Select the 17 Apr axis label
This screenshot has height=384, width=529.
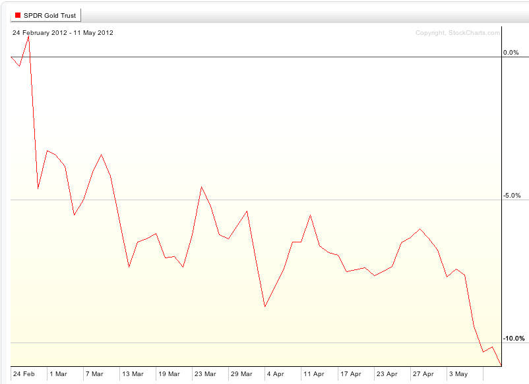(x=351, y=372)
